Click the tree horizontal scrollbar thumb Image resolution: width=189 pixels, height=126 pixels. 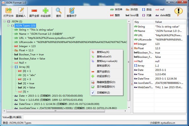tap(55, 111)
